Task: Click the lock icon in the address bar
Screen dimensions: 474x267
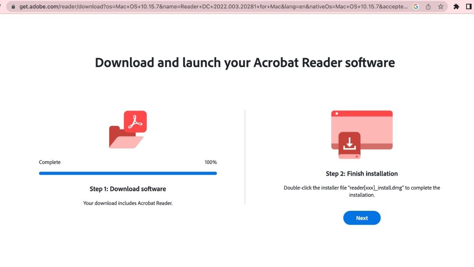Action: tap(14, 6)
